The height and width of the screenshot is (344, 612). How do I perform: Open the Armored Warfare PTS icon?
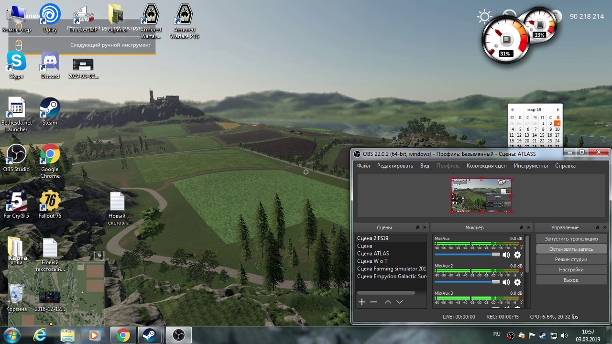coord(184,21)
